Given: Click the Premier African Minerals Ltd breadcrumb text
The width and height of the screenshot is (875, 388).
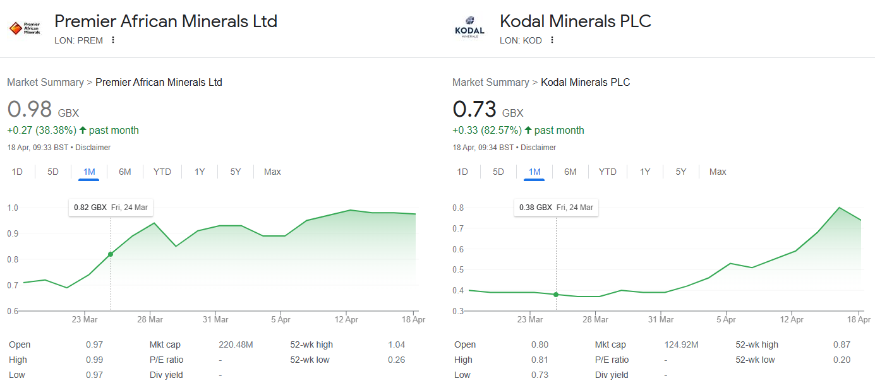Looking at the screenshot, I should click(x=159, y=82).
